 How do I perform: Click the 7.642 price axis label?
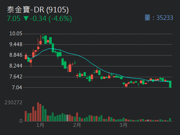[16, 76]
